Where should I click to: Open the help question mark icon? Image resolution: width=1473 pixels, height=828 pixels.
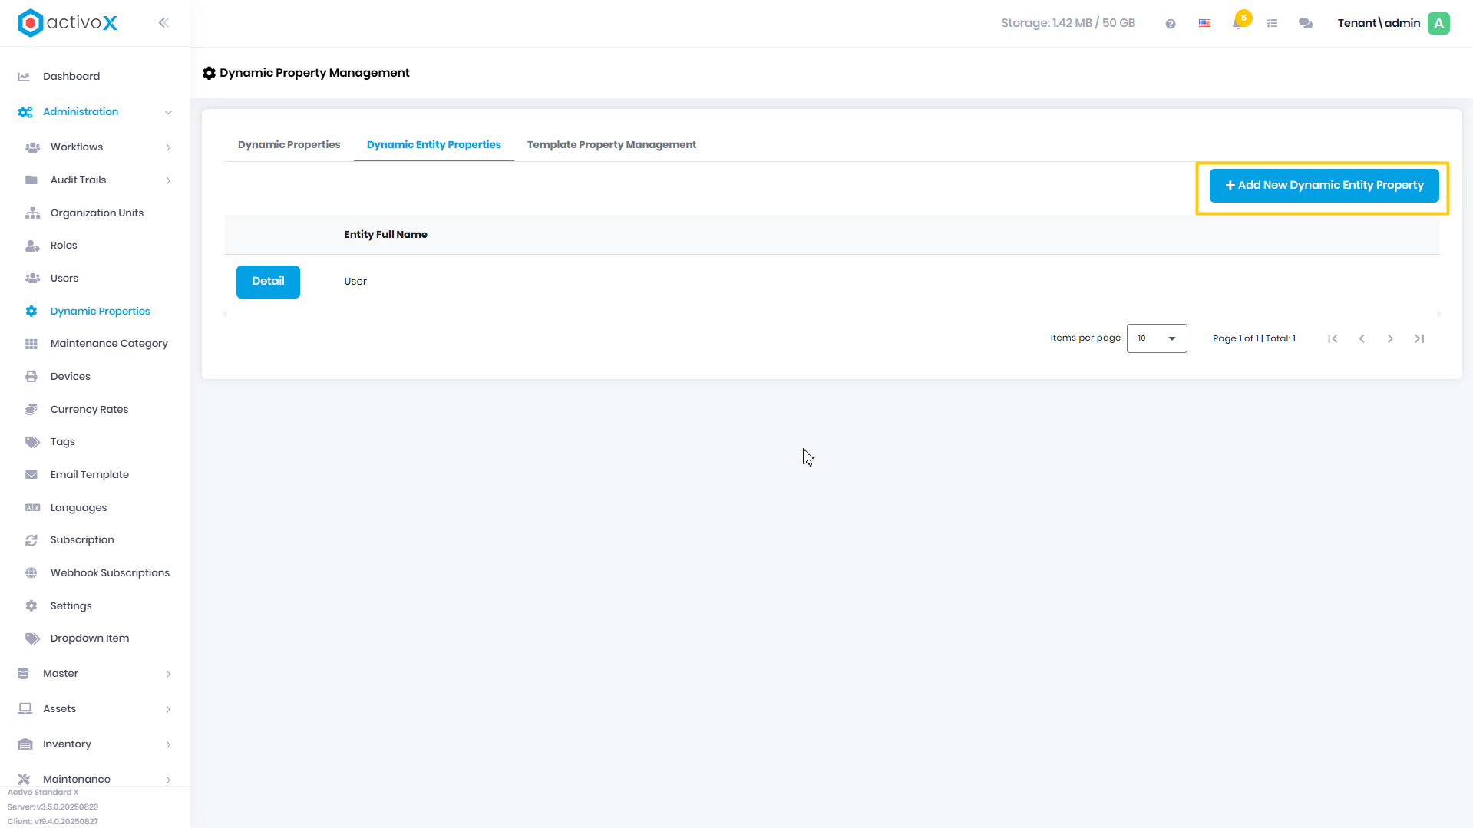(1171, 24)
